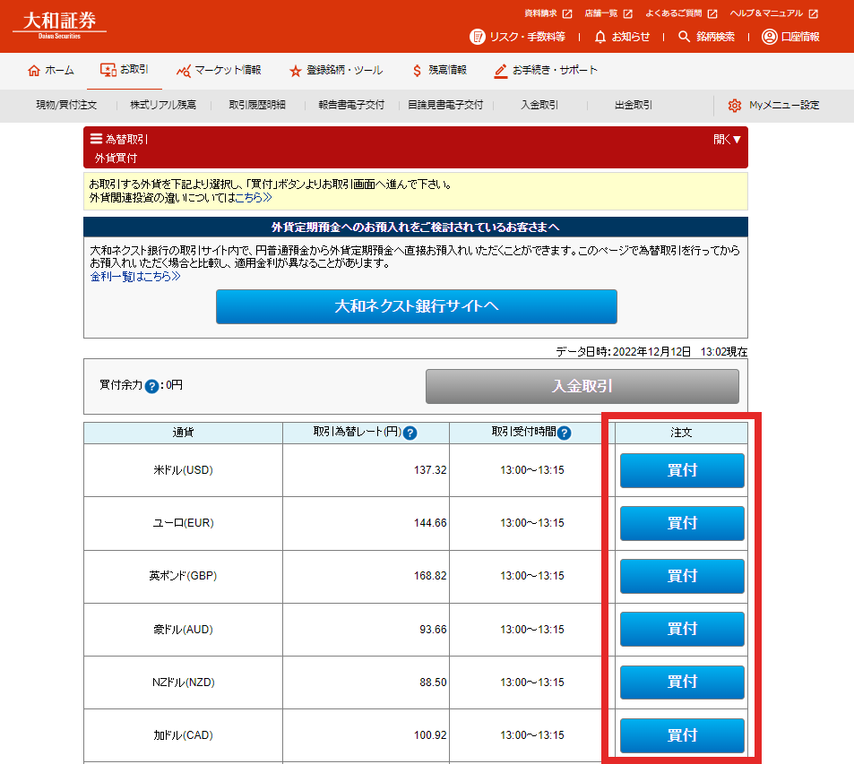
Task: Open the 残高情報 menu label
Action: [447, 70]
